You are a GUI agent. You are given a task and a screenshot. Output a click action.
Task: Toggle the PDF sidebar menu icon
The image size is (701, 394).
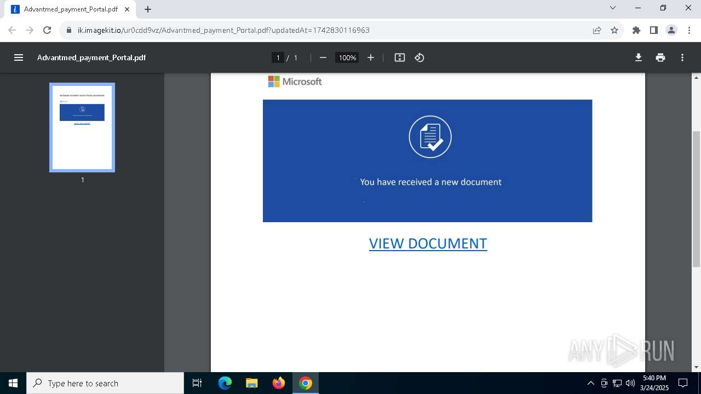(x=19, y=57)
